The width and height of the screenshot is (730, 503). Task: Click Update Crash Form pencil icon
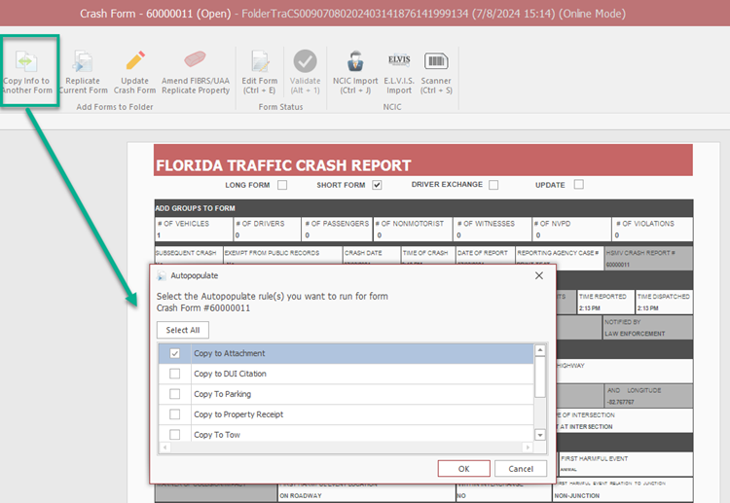(134, 60)
